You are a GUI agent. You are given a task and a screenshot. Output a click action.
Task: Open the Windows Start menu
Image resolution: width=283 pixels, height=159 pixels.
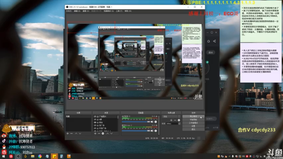[4, 156]
